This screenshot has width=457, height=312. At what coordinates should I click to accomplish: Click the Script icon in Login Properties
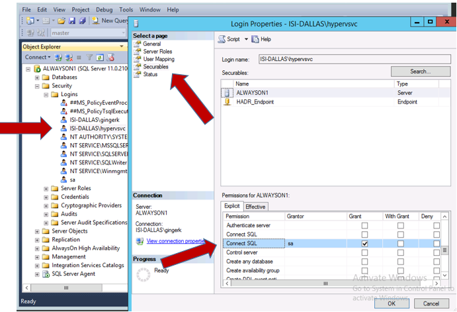click(x=222, y=39)
